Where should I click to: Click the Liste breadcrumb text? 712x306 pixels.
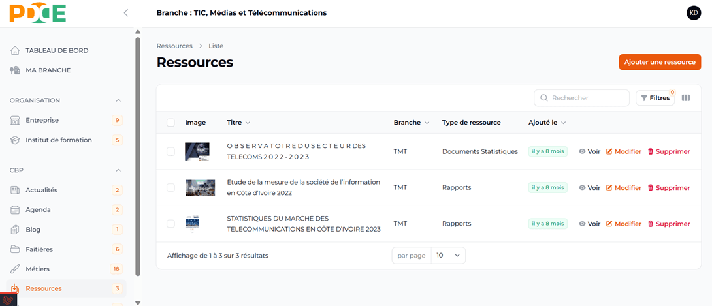click(x=216, y=46)
